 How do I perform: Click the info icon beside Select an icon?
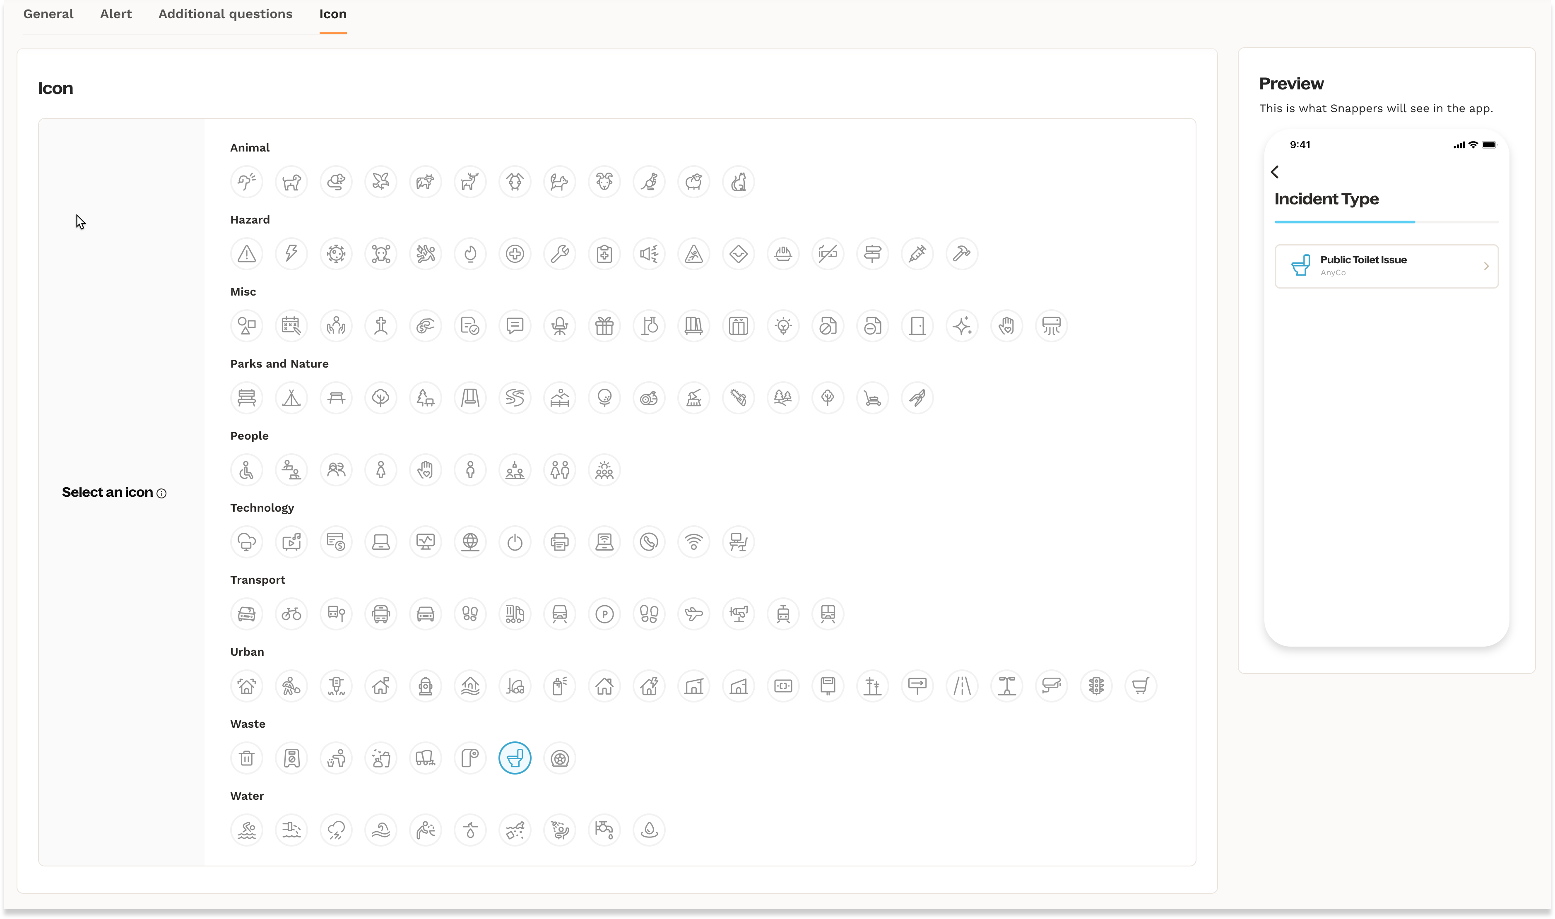161,493
